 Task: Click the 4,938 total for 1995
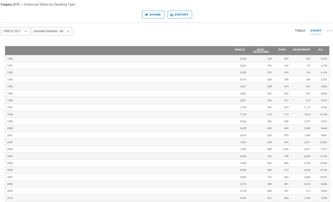(x=324, y=94)
